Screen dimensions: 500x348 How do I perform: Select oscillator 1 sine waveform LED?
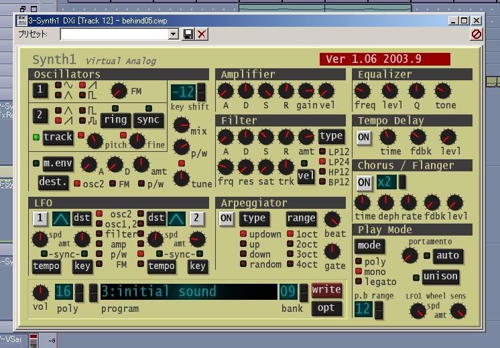pos(58,85)
